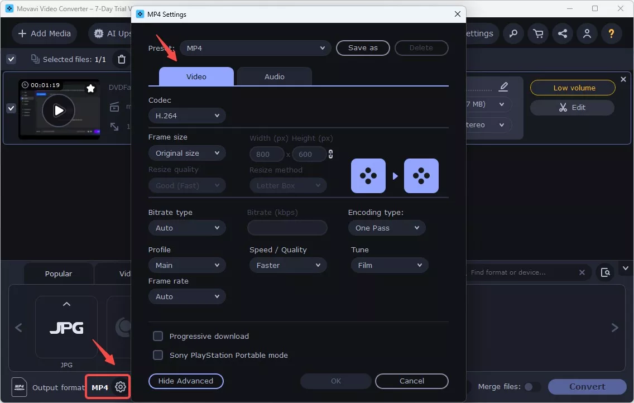Toggle the video file row checkbox

[11, 108]
